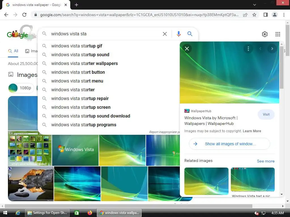Switch to the All results tab
This screenshot has height=217, width=290.
click(13, 51)
